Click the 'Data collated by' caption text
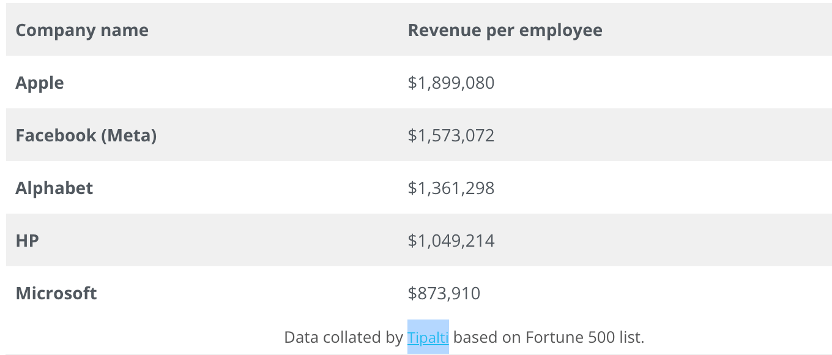The height and width of the screenshot is (355, 832). [x=343, y=337]
